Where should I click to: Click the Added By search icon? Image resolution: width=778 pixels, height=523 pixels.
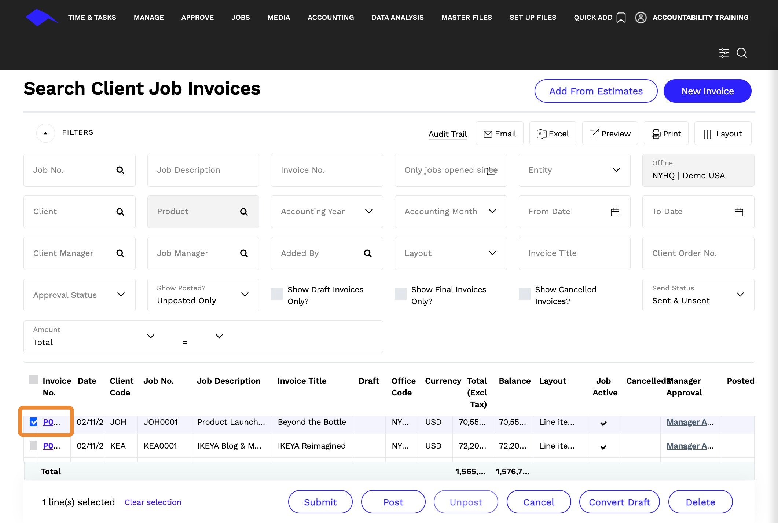click(x=367, y=253)
